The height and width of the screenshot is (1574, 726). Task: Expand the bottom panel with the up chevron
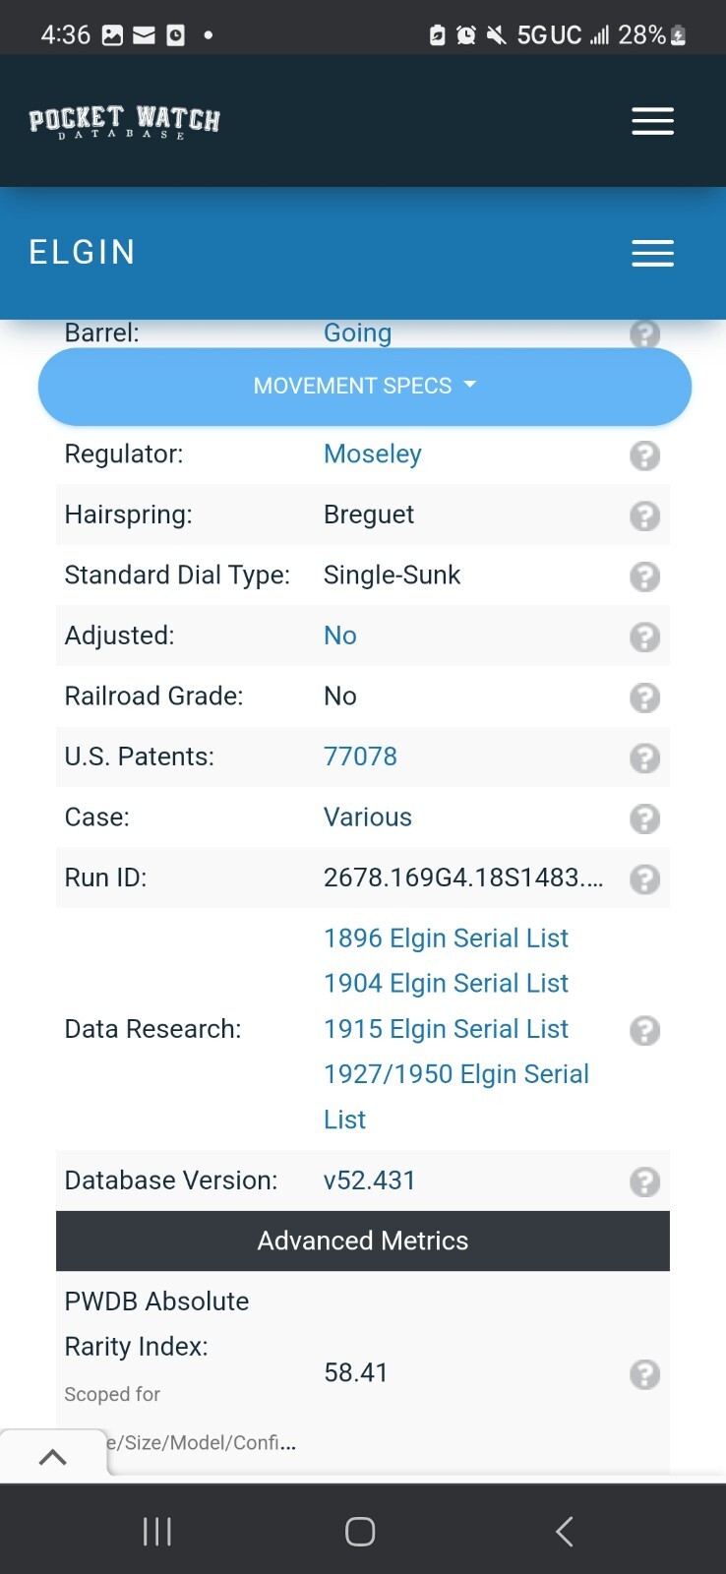point(52,1457)
